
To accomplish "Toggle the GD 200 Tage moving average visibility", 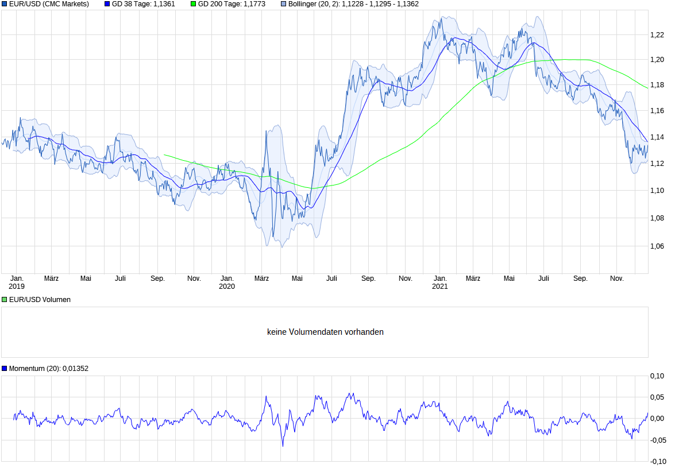I will coord(192,5).
